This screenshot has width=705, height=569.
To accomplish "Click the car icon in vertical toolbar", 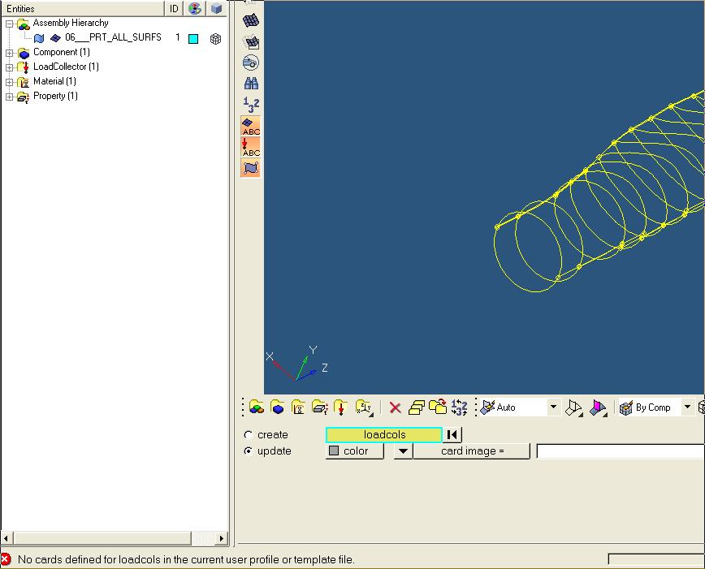I will (251, 63).
